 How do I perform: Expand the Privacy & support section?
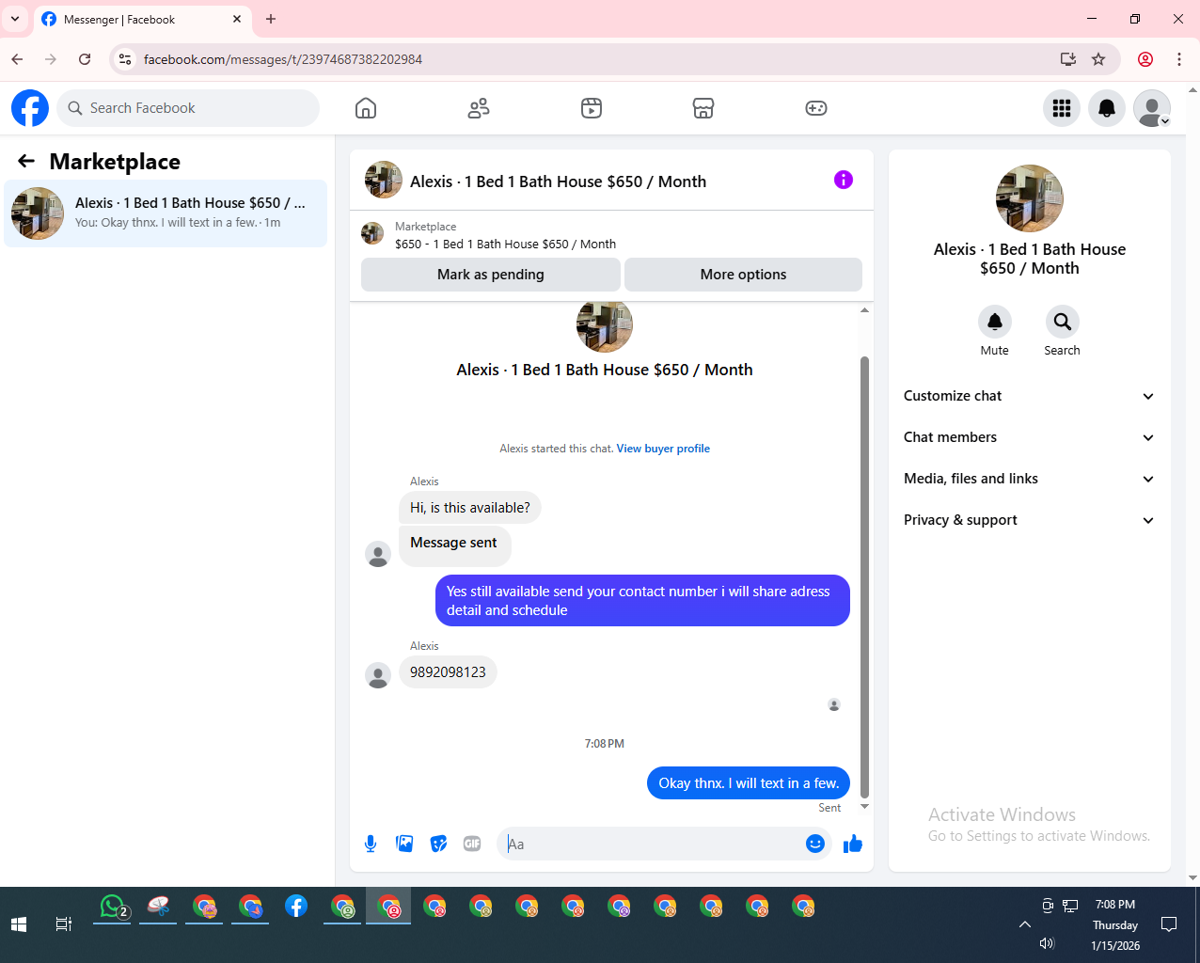point(1029,520)
